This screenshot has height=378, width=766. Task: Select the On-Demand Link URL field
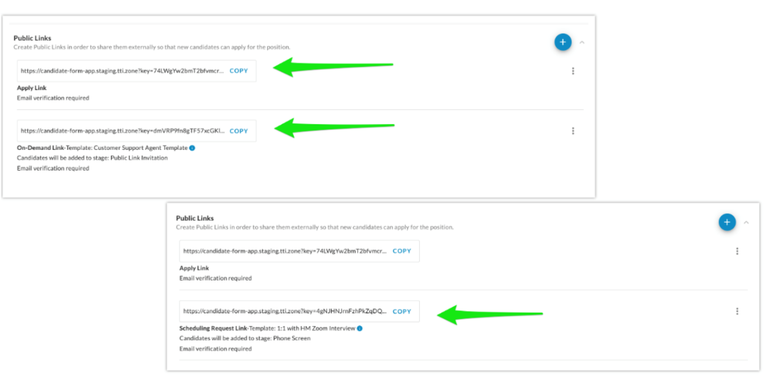tap(136, 131)
